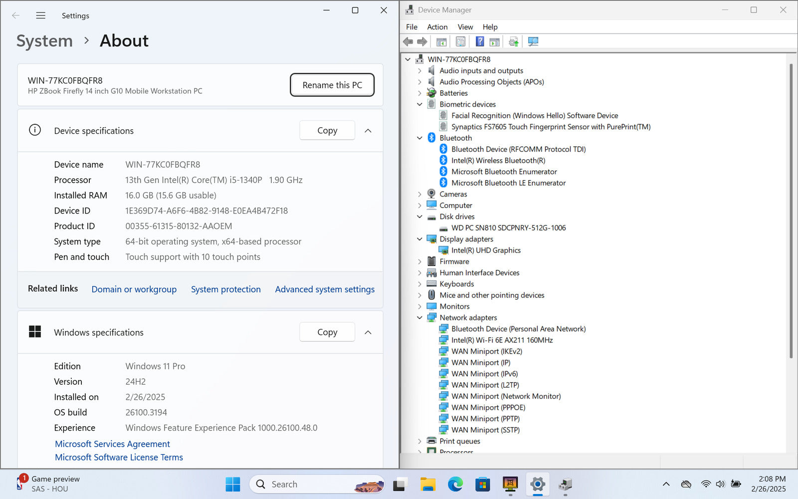Switch to Device Manager taskbar icon

[565, 484]
